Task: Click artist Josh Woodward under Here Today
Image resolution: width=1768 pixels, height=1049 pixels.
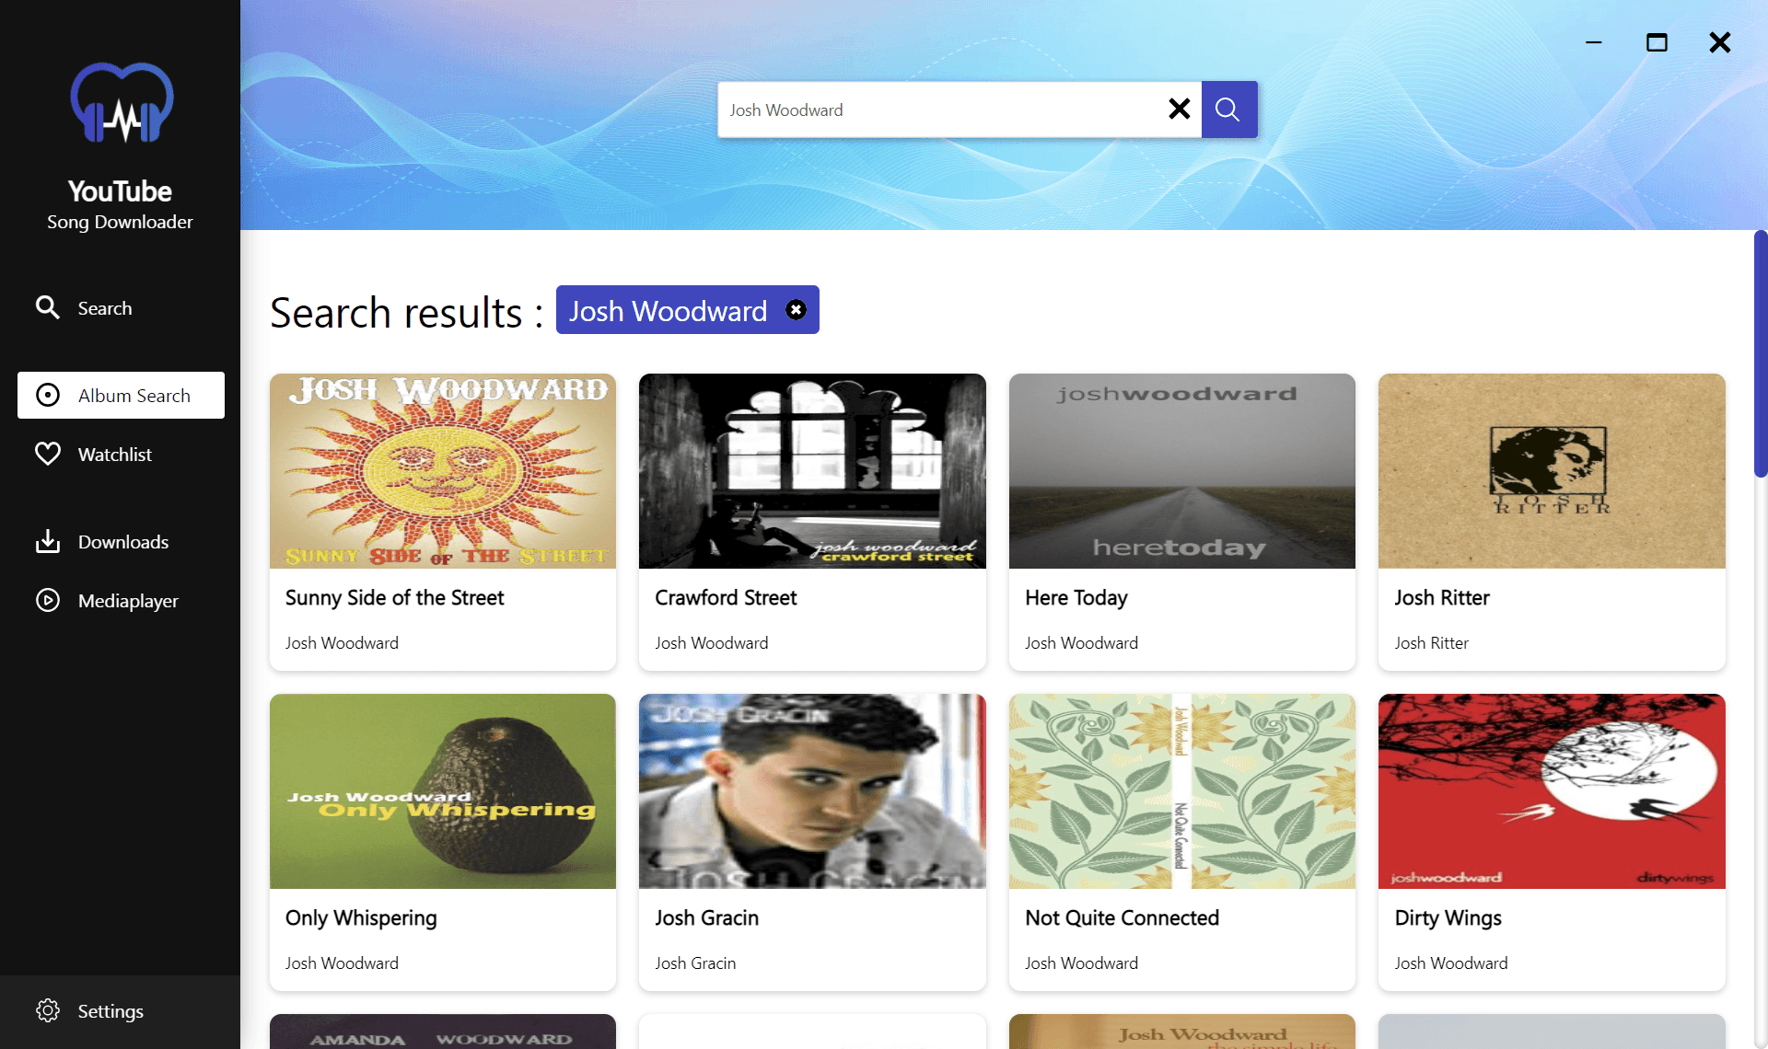Action: (x=1081, y=643)
